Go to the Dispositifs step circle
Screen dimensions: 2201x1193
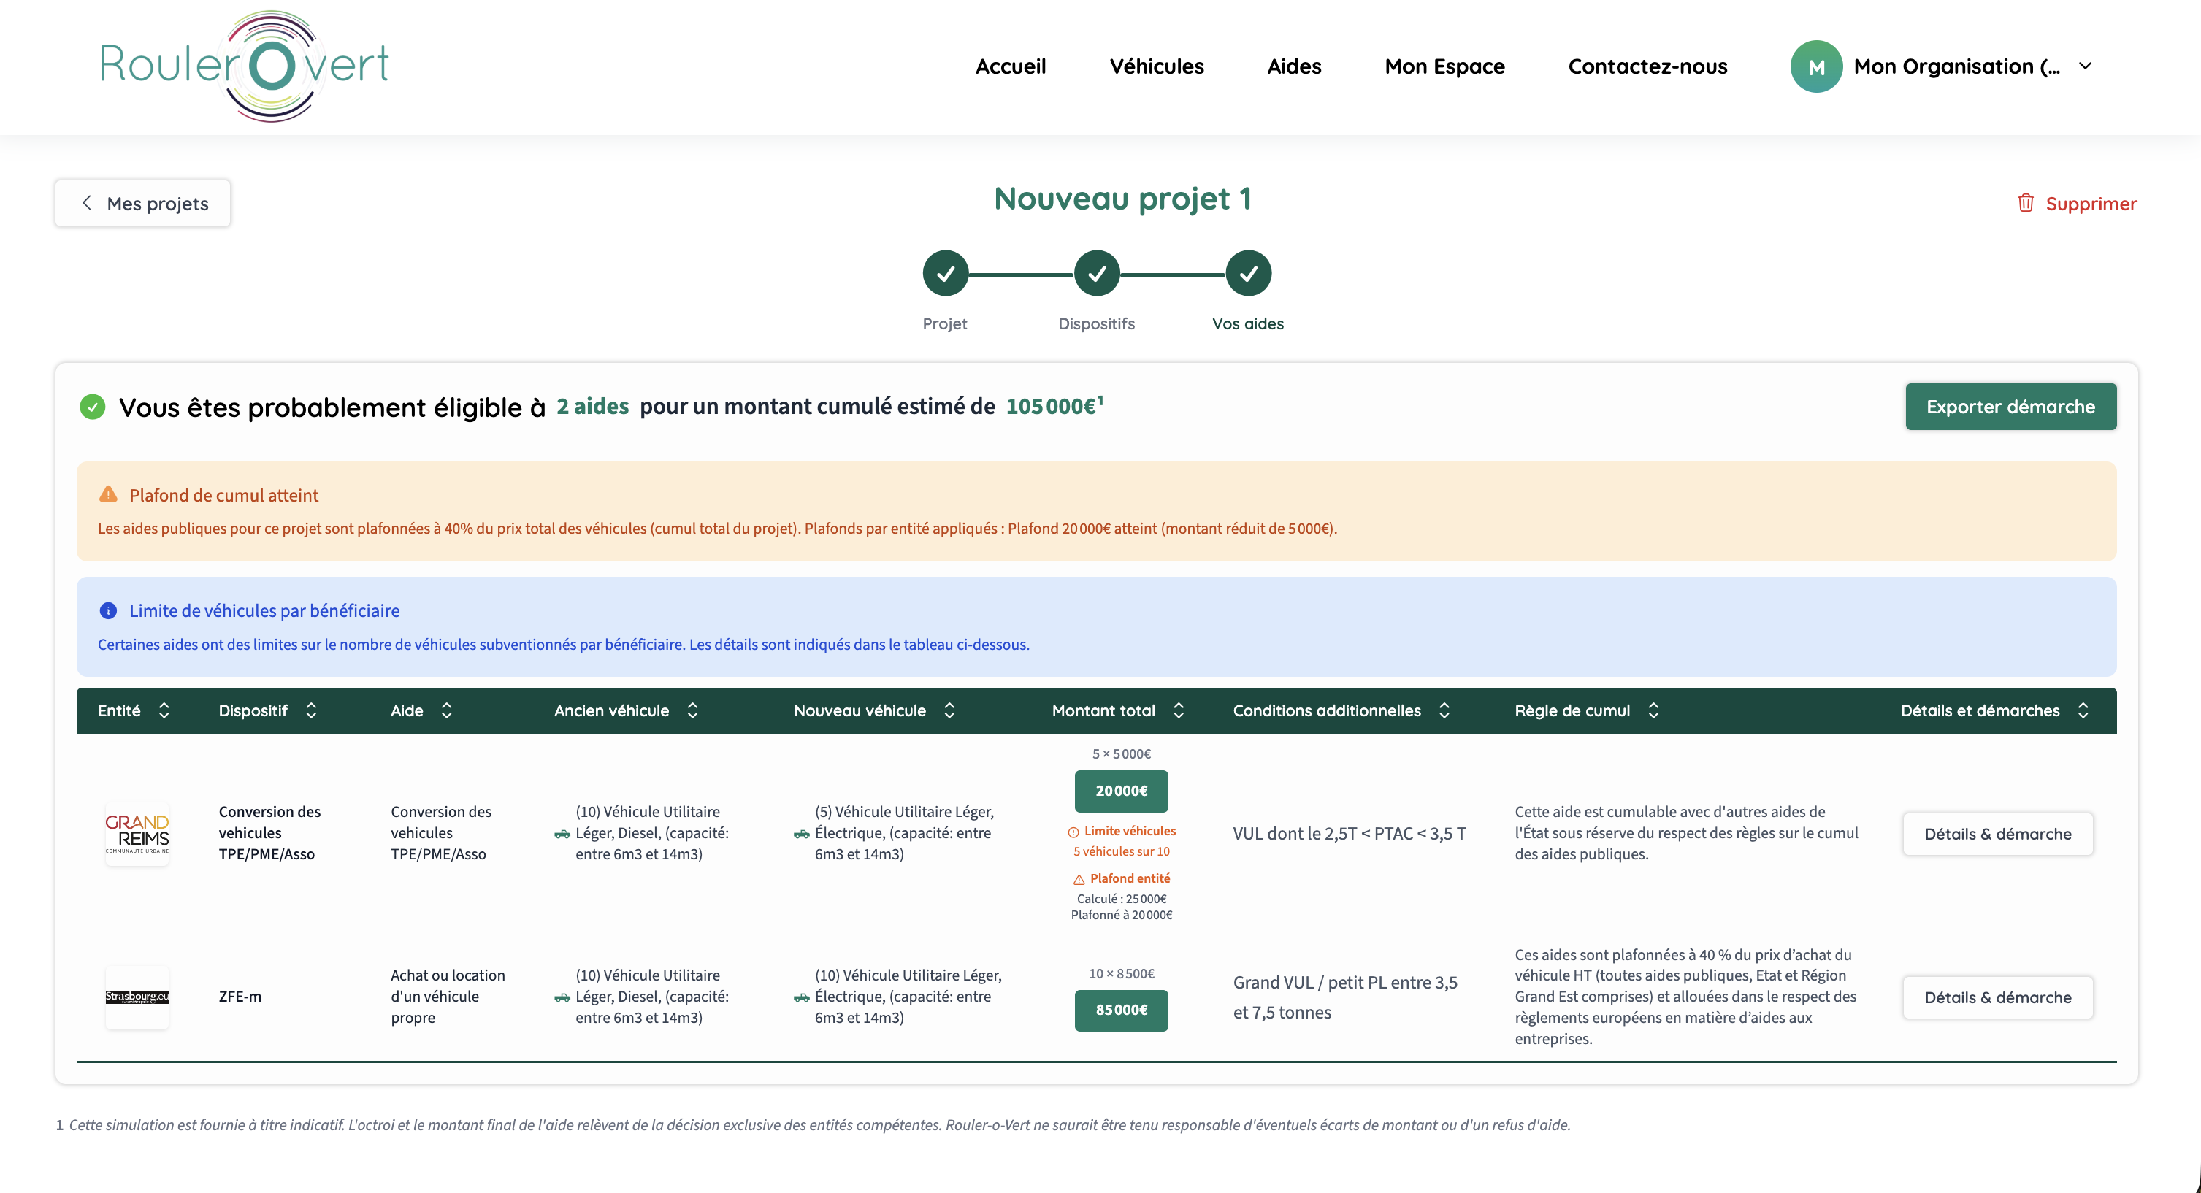tap(1096, 273)
